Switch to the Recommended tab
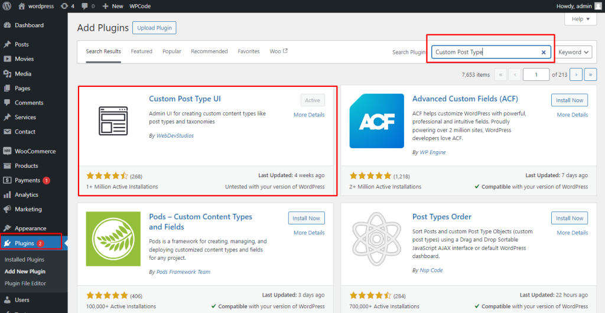The image size is (605, 313). (210, 51)
